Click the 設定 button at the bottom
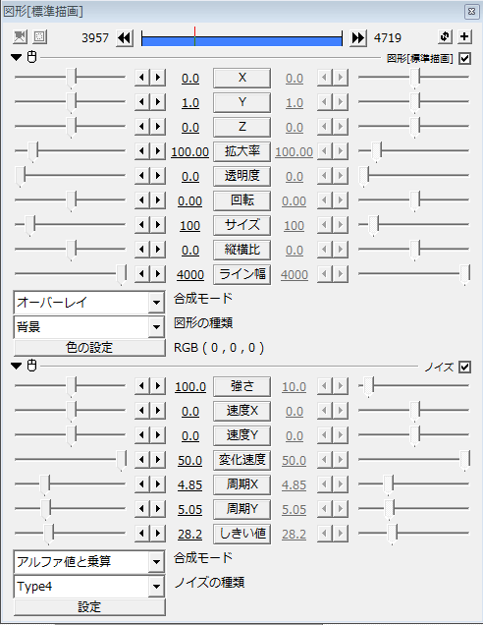This screenshot has height=625, width=483. coord(89,607)
